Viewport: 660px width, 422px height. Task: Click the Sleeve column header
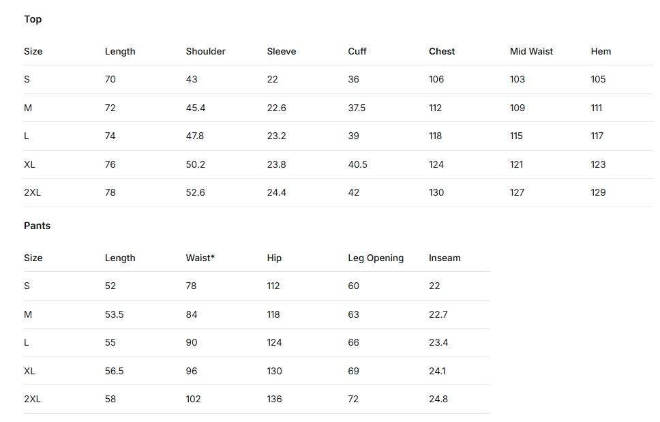(281, 51)
